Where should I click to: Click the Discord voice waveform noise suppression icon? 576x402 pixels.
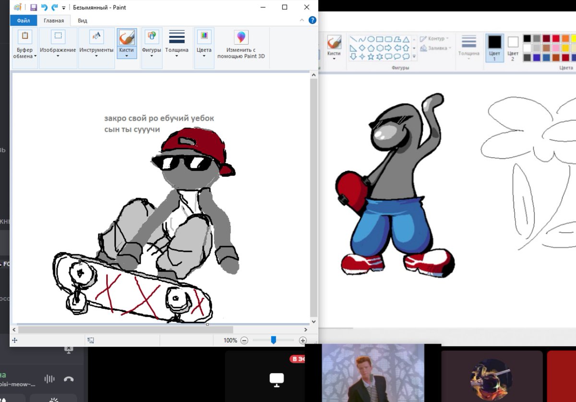pos(49,379)
